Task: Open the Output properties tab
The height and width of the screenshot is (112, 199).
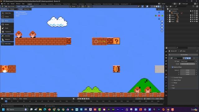Action: (x=166, y=58)
